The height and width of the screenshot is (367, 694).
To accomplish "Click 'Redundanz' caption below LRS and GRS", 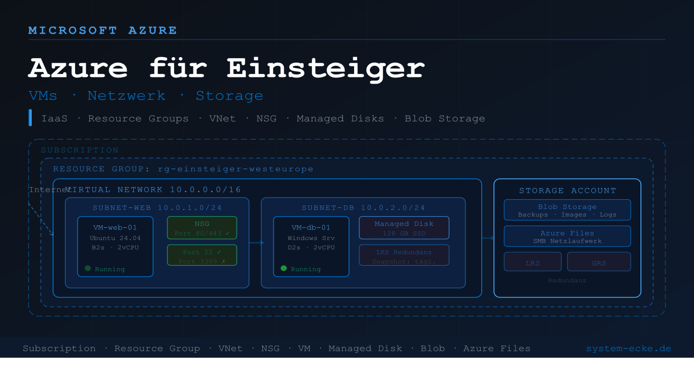I will tap(567, 280).
